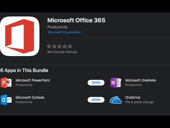Select the Microsoft Outlook title text

point(30,97)
